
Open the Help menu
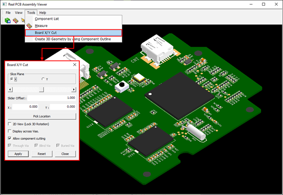click(x=42, y=13)
